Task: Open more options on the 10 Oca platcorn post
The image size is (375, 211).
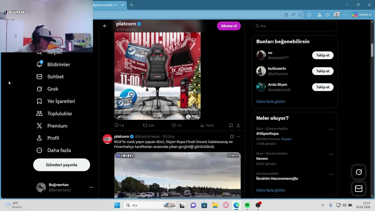Action: (x=238, y=137)
